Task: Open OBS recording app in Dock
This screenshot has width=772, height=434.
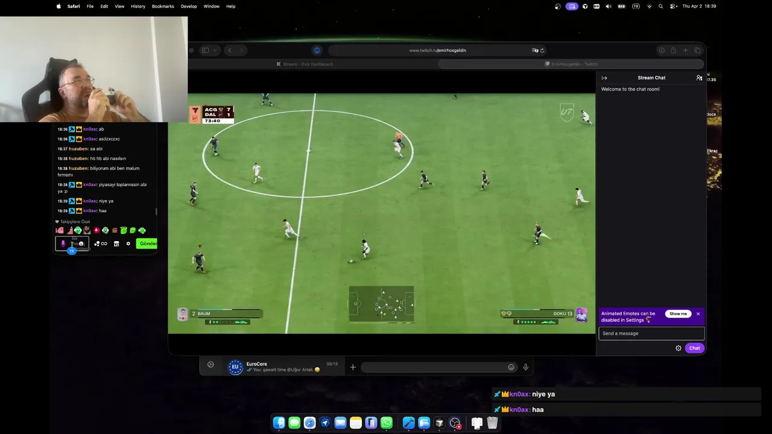Action: click(455, 423)
